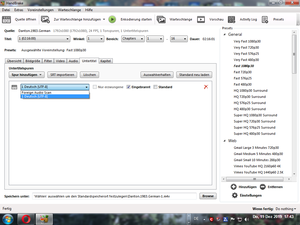This screenshot has height=225, width=300.
Task: Click the SRT importieren button
Action: click(62, 75)
